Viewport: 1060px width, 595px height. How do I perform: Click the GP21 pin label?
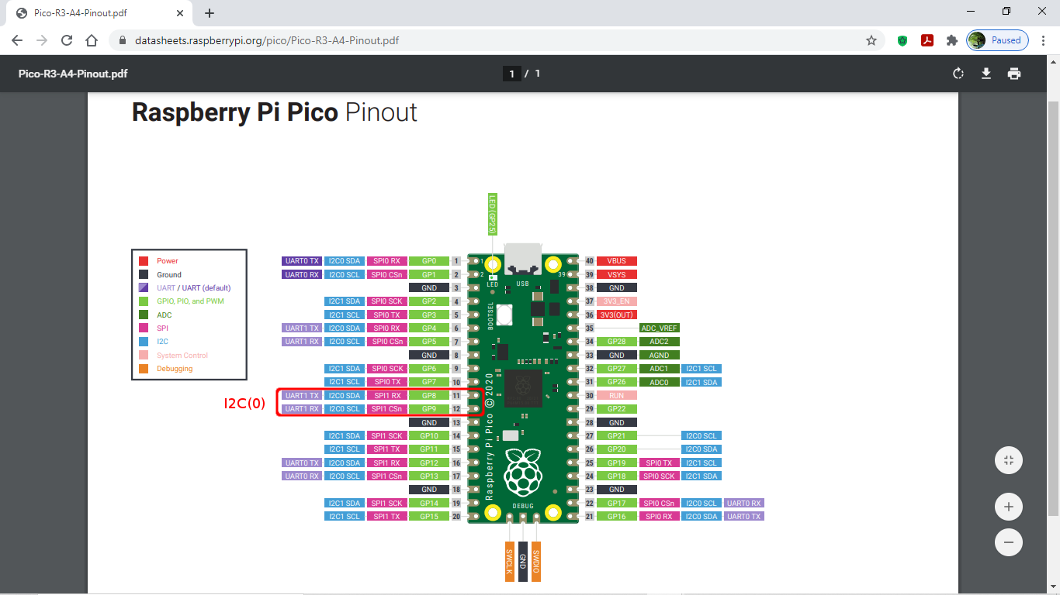coord(617,435)
